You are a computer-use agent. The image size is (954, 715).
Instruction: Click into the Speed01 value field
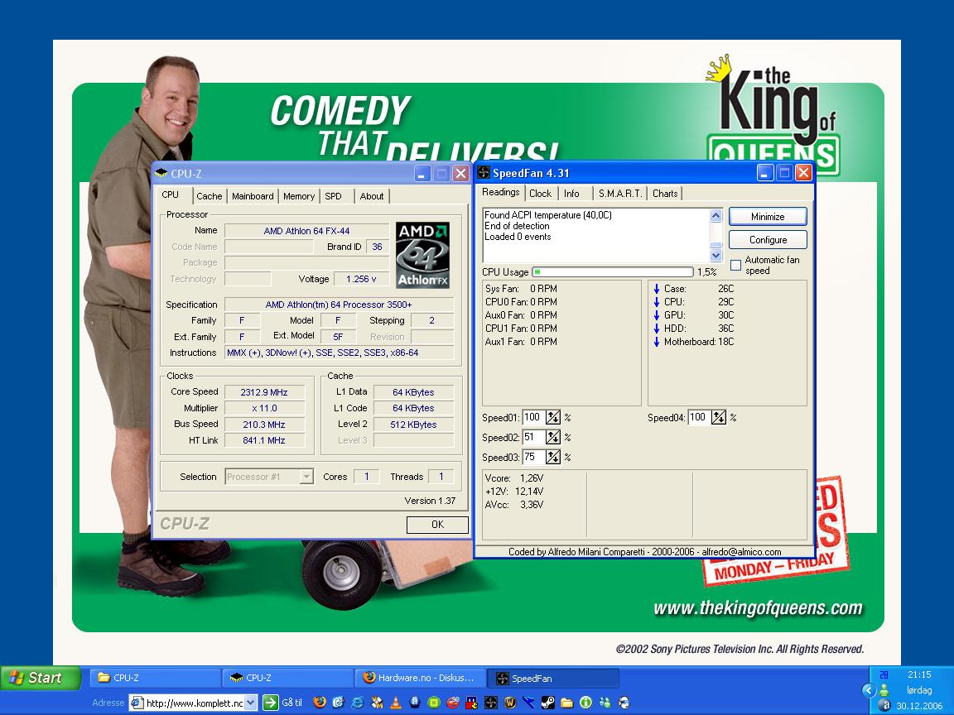533,417
